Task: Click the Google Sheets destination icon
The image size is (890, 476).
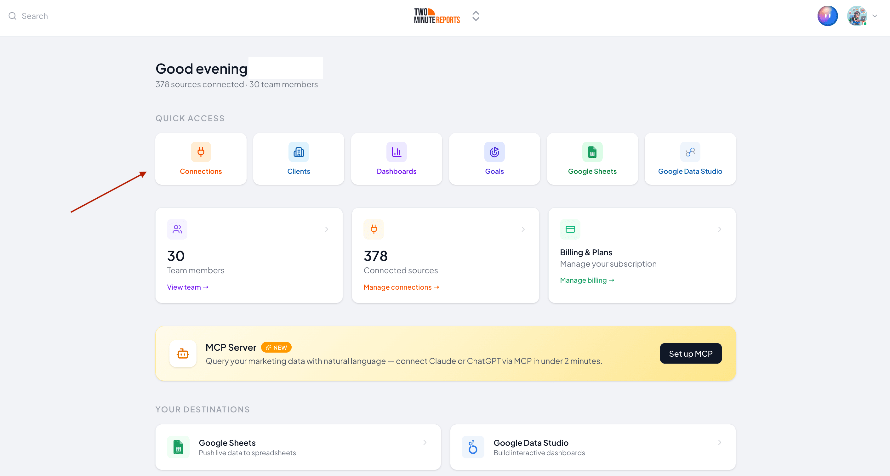Action: click(178, 447)
